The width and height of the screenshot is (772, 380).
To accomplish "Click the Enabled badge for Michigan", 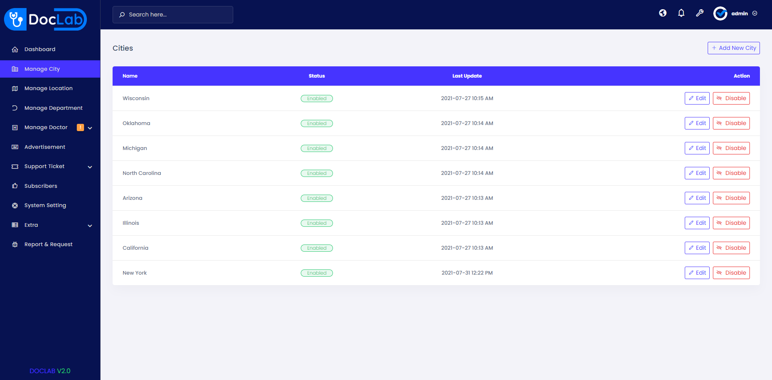I will click(x=317, y=148).
